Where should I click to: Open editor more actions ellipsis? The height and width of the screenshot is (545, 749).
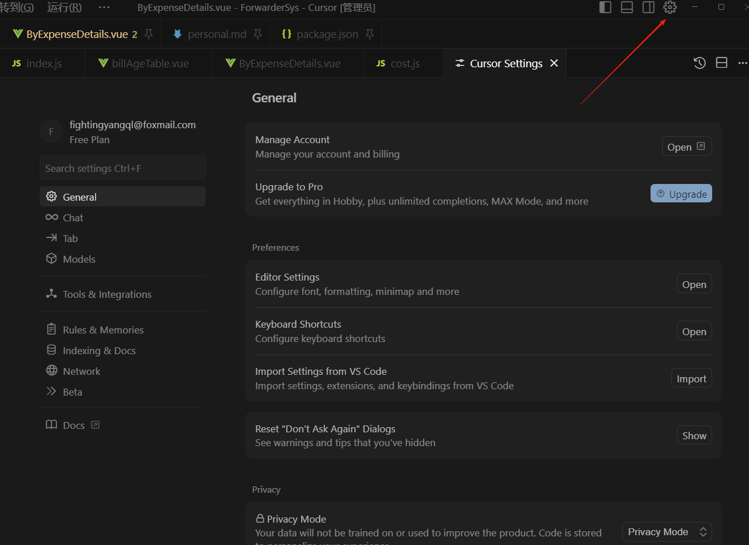[742, 63]
